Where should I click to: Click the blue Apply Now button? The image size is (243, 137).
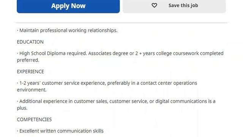pos(68,6)
